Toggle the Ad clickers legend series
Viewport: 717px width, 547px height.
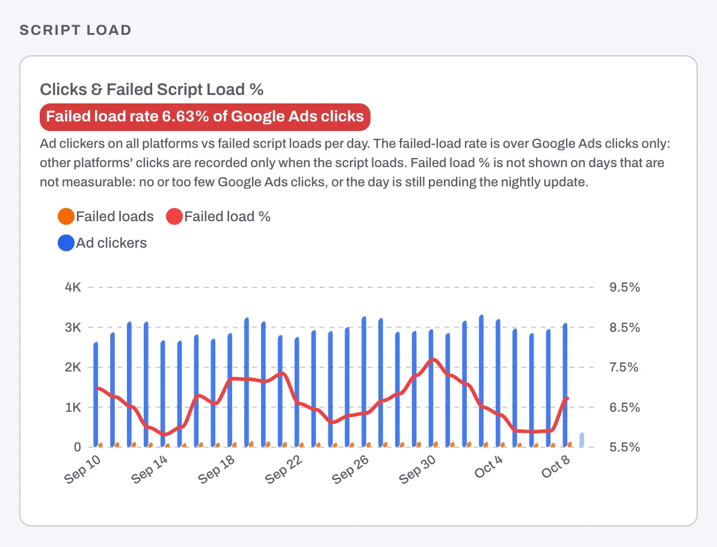(102, 243)
